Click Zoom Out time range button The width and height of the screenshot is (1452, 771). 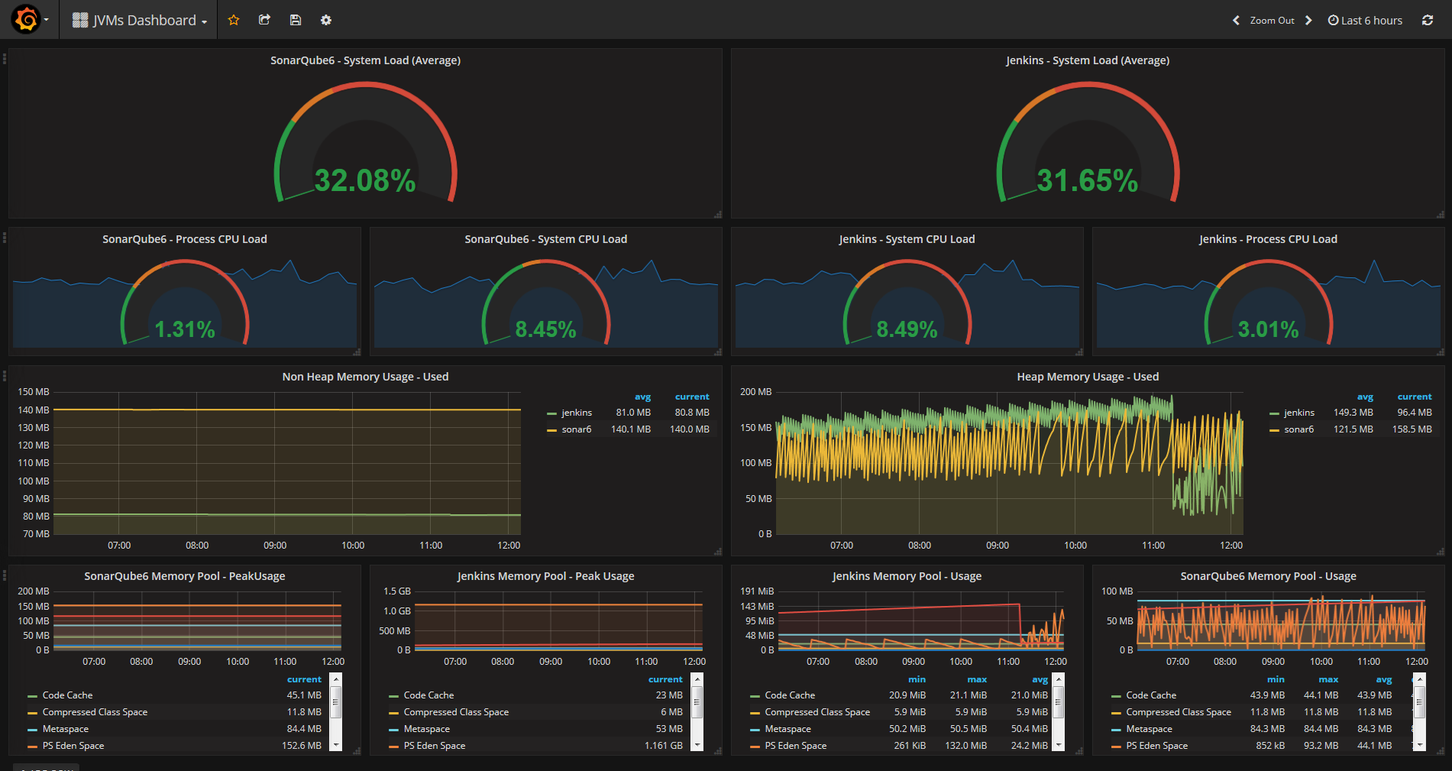[x=1272, y=21]
